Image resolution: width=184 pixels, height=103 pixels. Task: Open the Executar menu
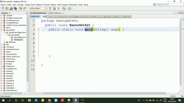pos(47,5)
